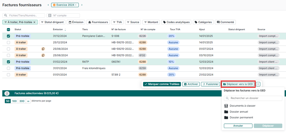Screen dimensions: 286x140
Task: Click the duplicate icon on first 25/06/2024 row
Action: pyautogui.click(x=43, y=49)
